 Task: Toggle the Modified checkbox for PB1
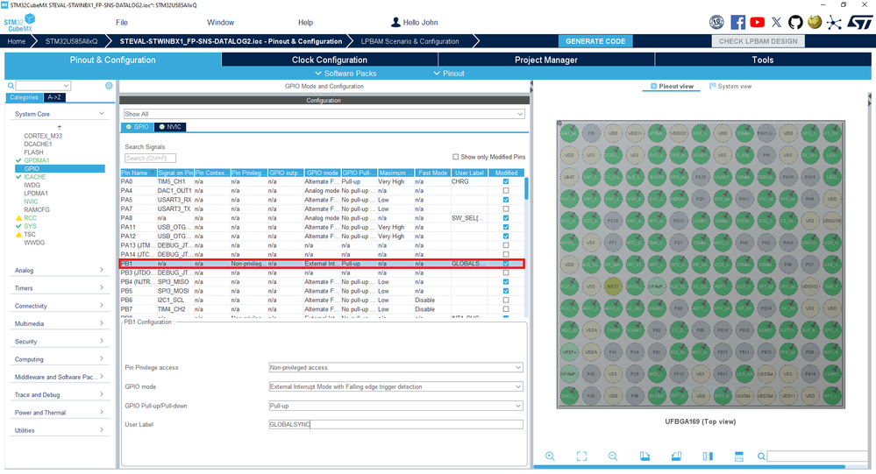coord(506,264)
